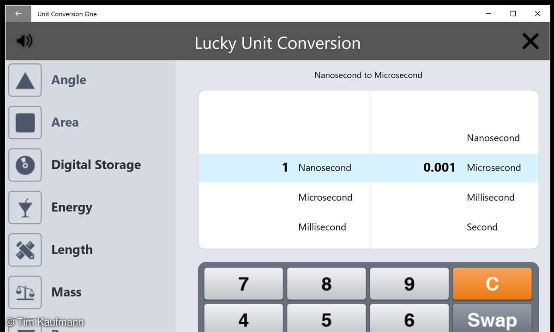
Task: Open the Energy category label
Action: click(72, 207)
